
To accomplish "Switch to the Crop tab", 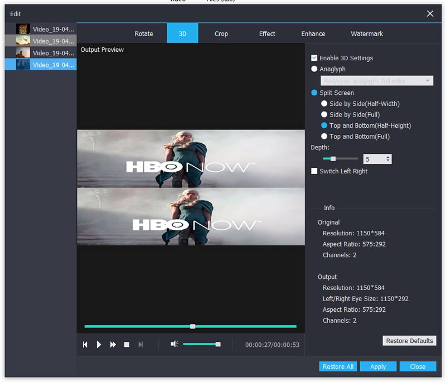I will (x=221, y=33).
